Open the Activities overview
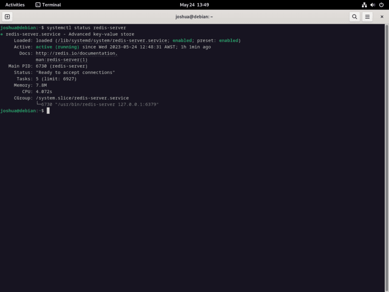This screenshot has height=292, width=389. point(14,5)
